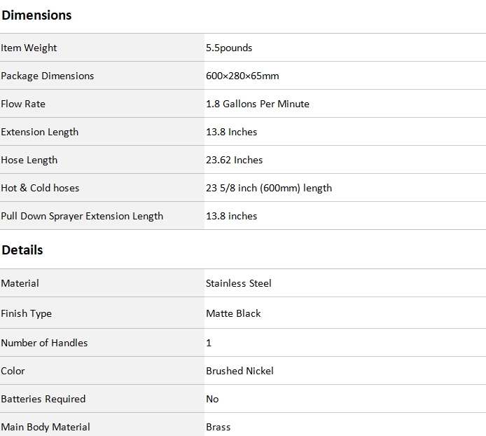Click the Dimensions section heading

point(36,15)
